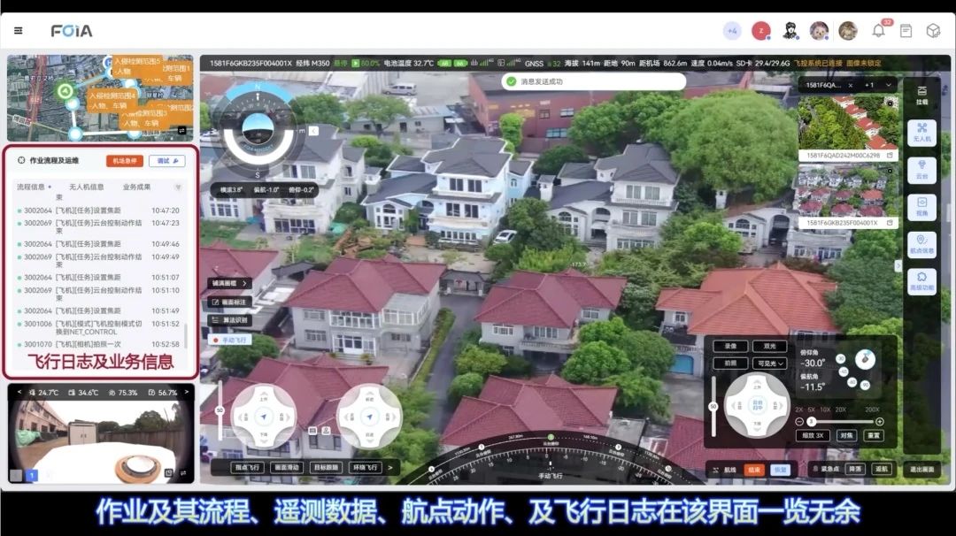Select the 结束 route option

click(x=754, y=470)
